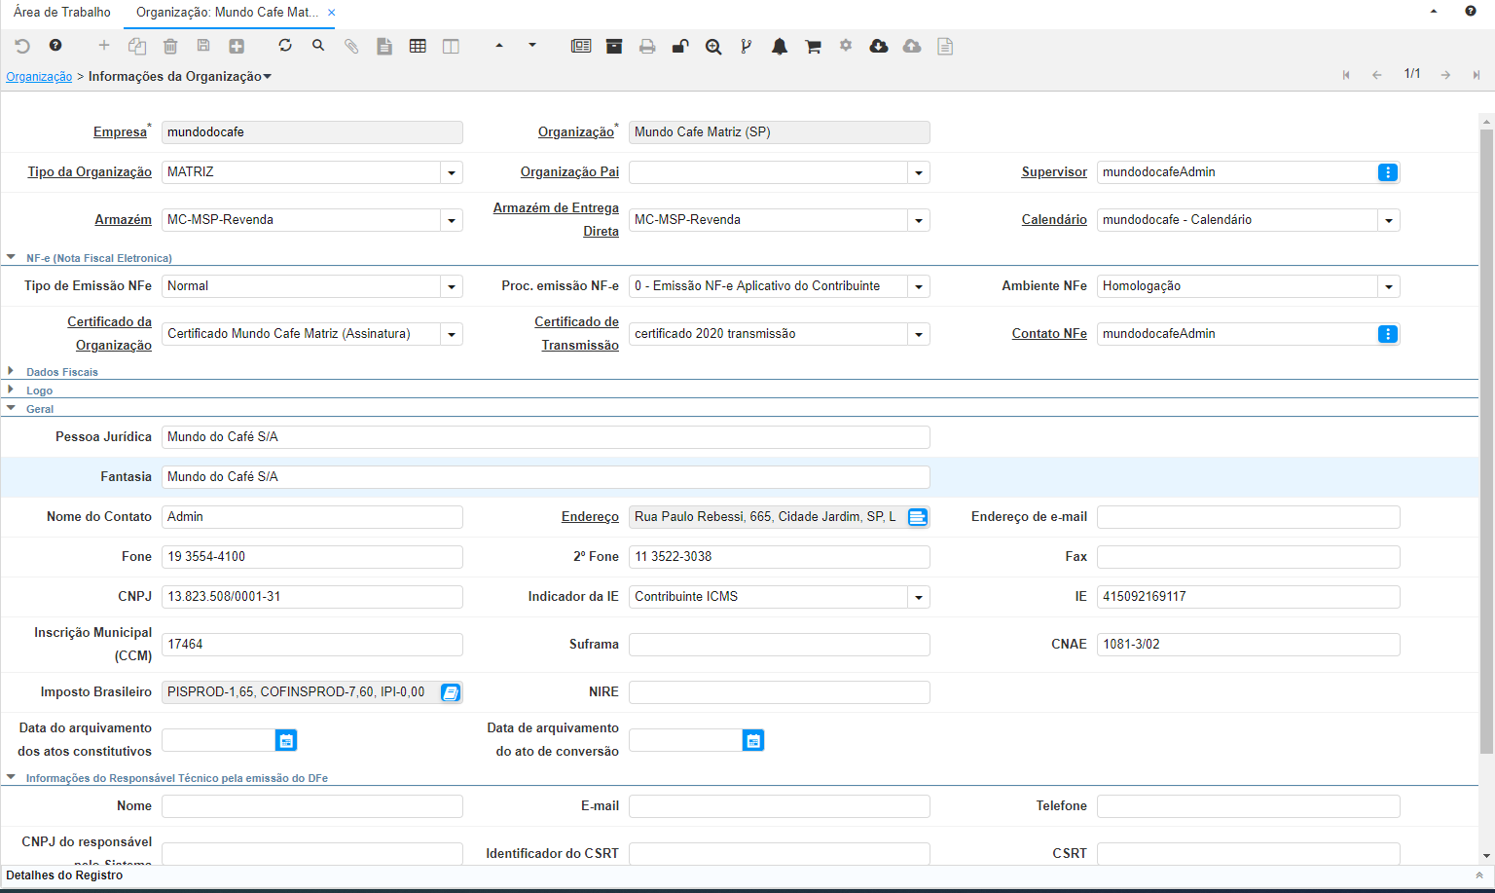Expand the Dados Fiscais section

click(x=61, y=372)
